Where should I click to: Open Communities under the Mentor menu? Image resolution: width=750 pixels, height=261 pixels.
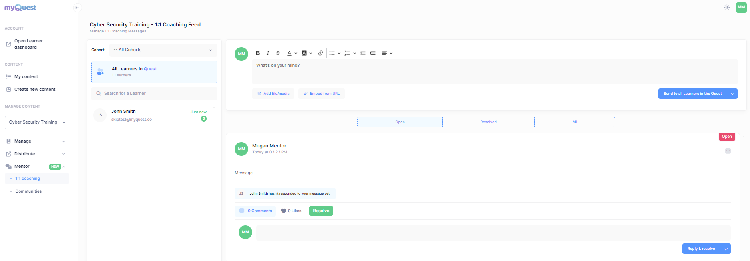pyautogui.click(x=28, y=191)
